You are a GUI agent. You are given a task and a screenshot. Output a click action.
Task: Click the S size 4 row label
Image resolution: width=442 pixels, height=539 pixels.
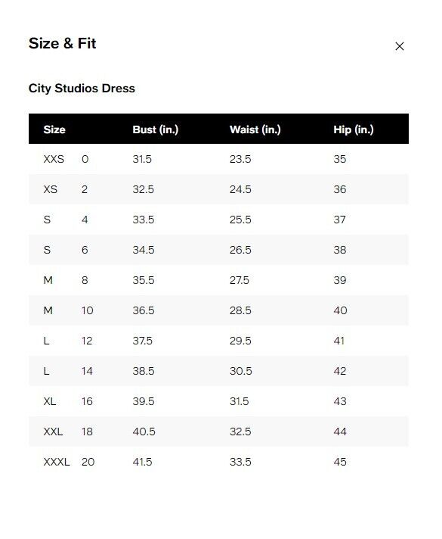66,220
